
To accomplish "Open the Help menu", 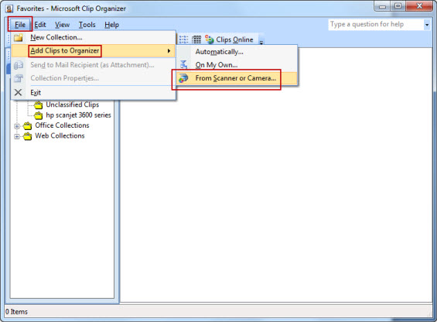I will [111, 25].
